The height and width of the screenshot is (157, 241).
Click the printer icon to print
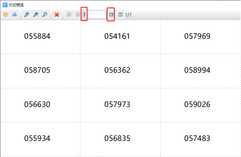pos(15,15)
